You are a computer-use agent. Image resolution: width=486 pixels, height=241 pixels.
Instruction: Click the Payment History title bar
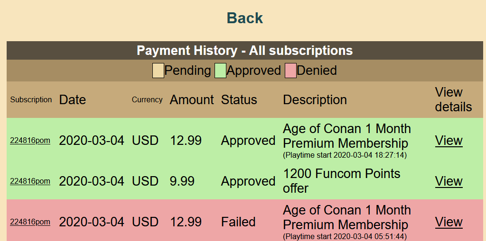[x=244, y=51]
